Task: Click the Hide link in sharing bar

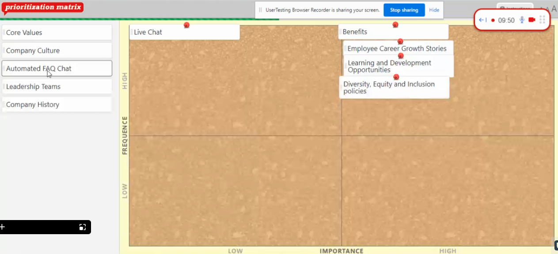Action: tap(434, 10)
